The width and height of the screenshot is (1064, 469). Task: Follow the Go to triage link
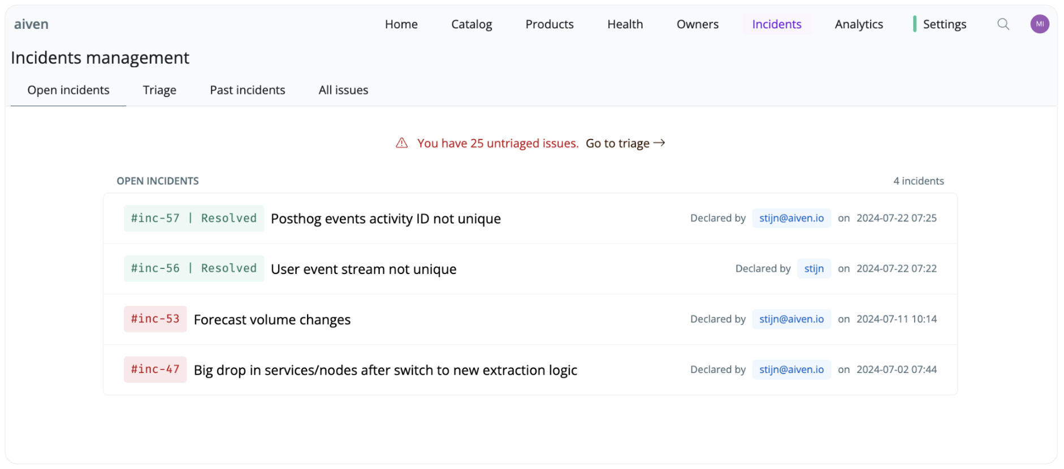625,144
